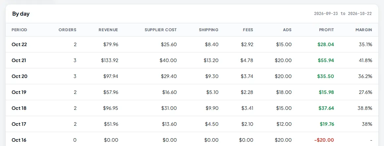Click the negative profit -$20.00
The image size is (384, 146).
click(x=324, y=140)
